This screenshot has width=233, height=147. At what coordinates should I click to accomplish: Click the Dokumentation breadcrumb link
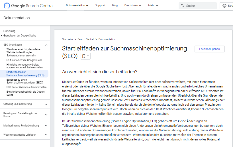[107, 39]
